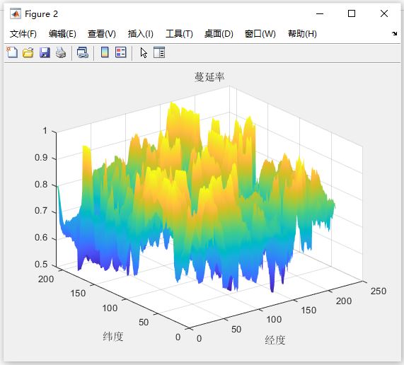
Task: Click the New Figure toolbar icon
Action: coord(12,52)
